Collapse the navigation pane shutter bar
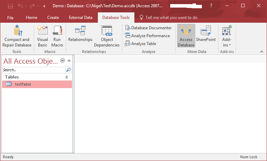Viewport: 267px width, 161px height. coord(69,61)
